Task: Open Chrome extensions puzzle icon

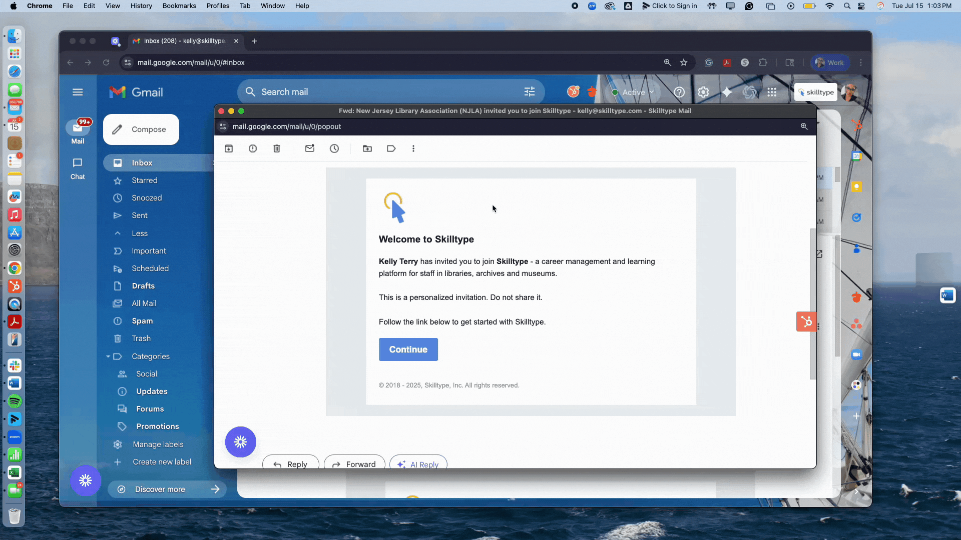Action: [x=763, y=62]
